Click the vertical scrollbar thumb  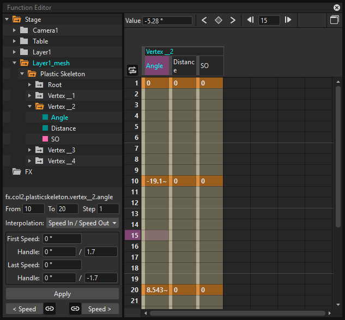coord(338,157)
